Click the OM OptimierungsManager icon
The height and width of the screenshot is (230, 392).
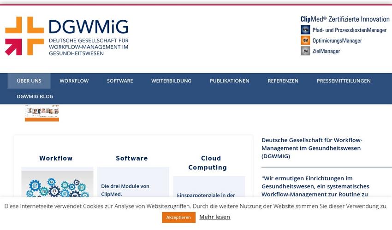point(305,40)
